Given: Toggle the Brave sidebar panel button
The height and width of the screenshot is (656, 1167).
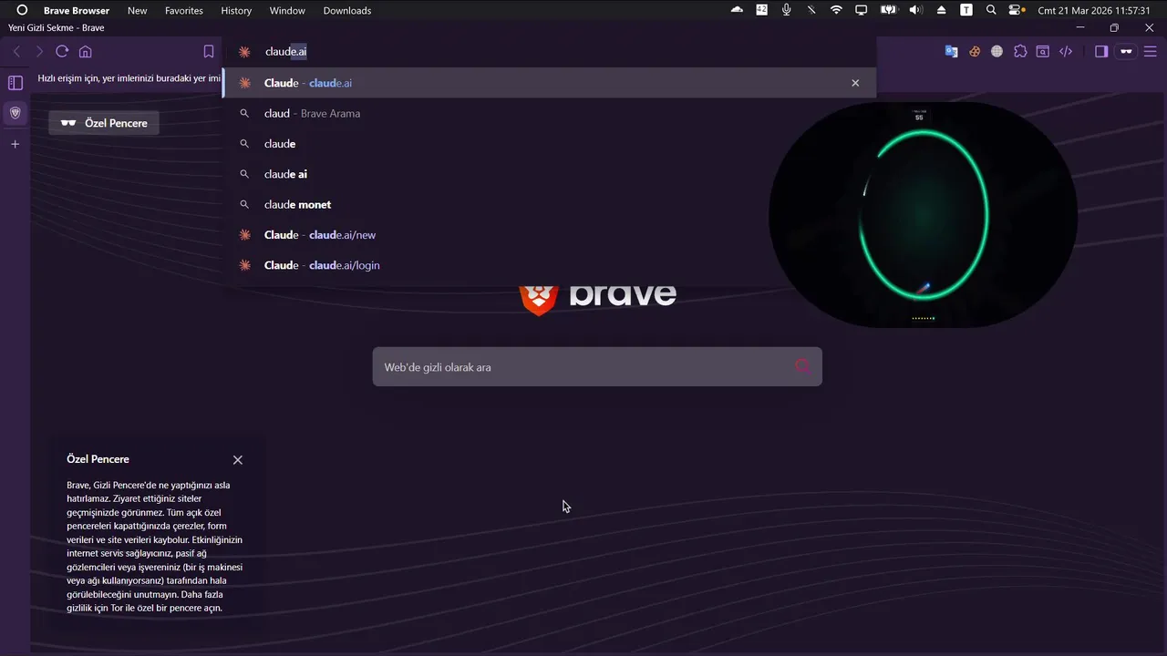Looking at the screenshot, I should (x=1101, y=52).
